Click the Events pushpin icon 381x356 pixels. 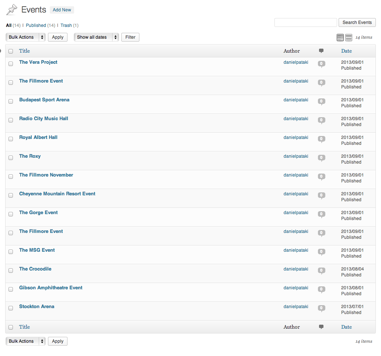[x=12, y=10]
